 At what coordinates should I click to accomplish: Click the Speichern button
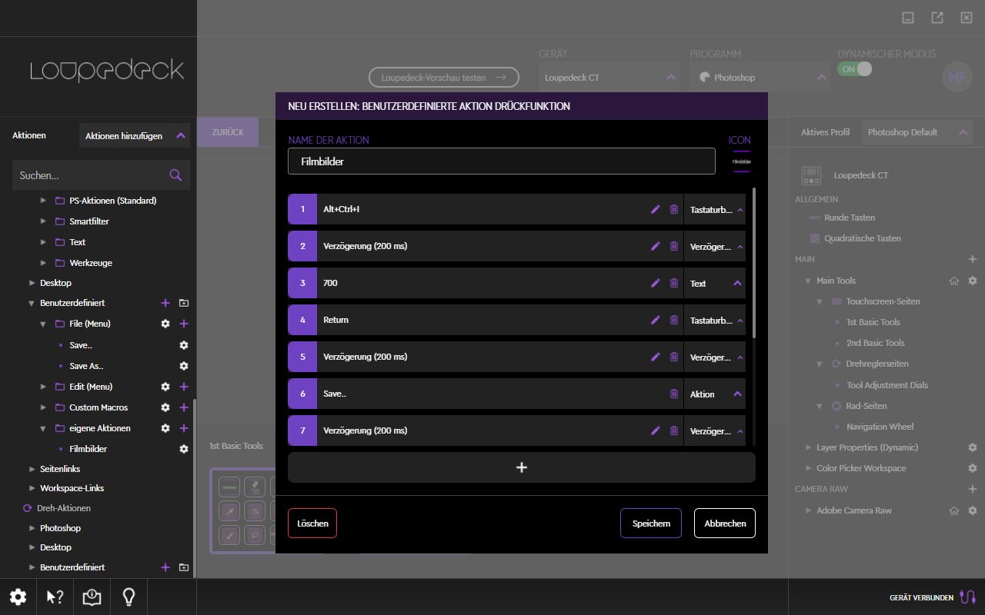(651, 524)
